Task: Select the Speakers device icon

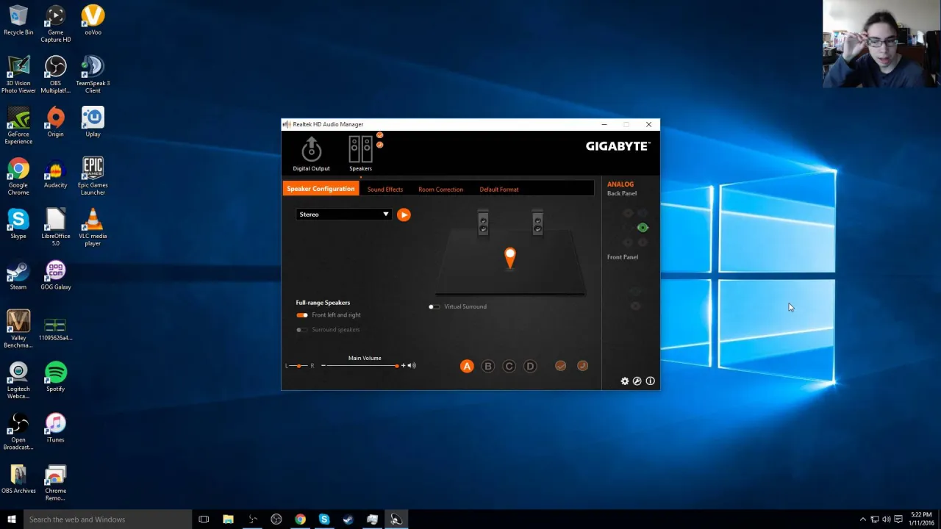Action: 360,149
